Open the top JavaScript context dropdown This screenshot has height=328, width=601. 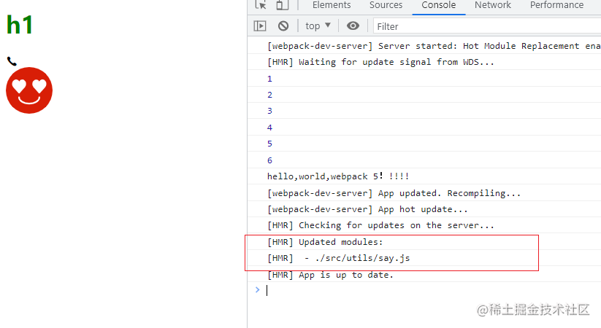[x=318, y=26]
